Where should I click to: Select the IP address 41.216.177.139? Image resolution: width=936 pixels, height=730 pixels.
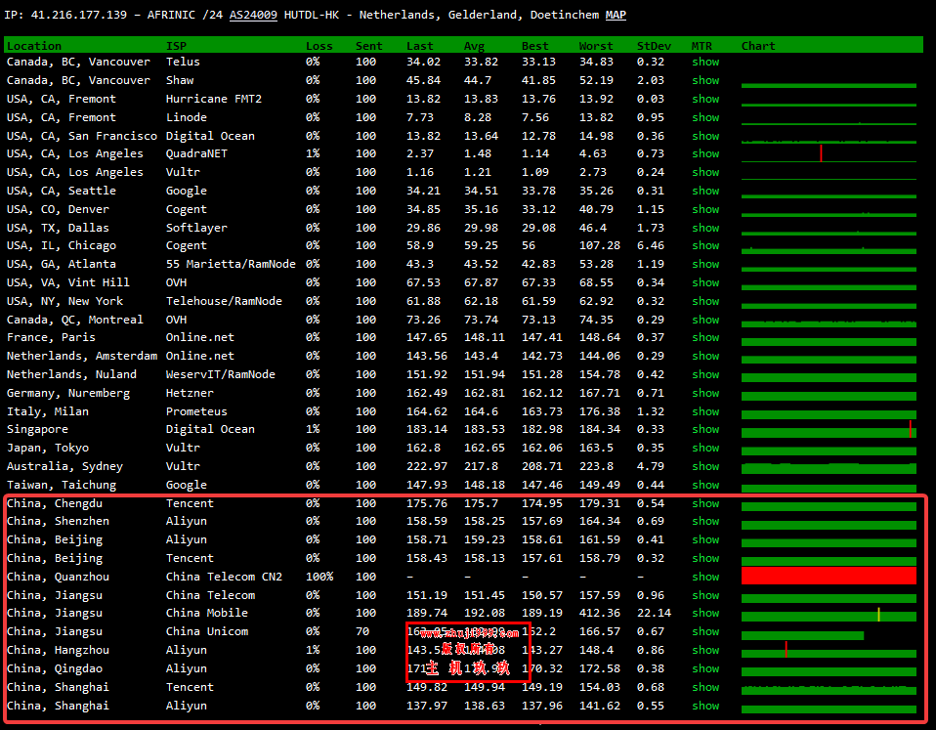coord(79,15)
